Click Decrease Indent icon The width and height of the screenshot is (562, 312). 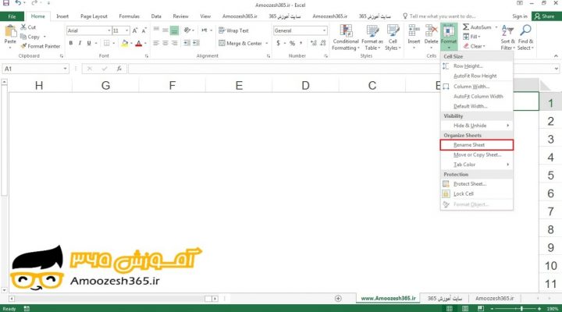(x=187, y=44)
